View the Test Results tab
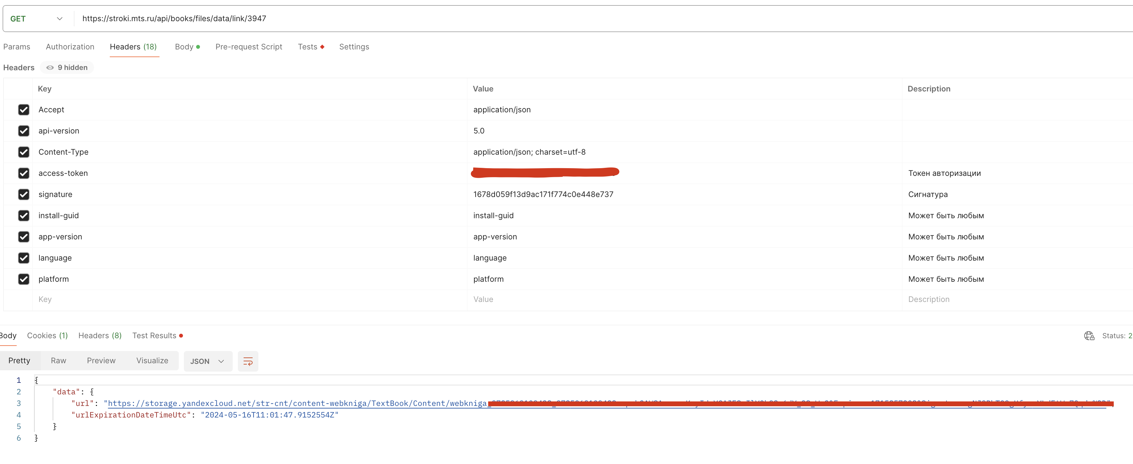 [x=154, y=336]
